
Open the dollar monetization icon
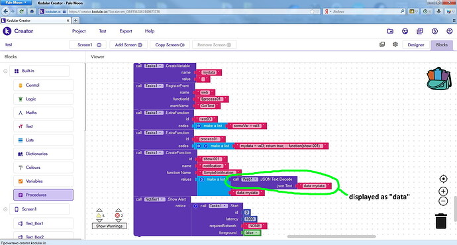[434, 31]
